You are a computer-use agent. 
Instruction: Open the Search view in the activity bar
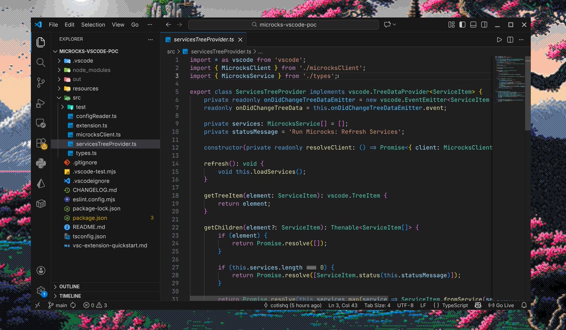pos(41,62)
